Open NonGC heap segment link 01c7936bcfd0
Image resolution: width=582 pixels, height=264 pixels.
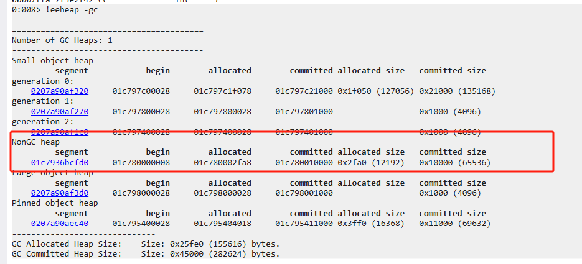point(60,162)
